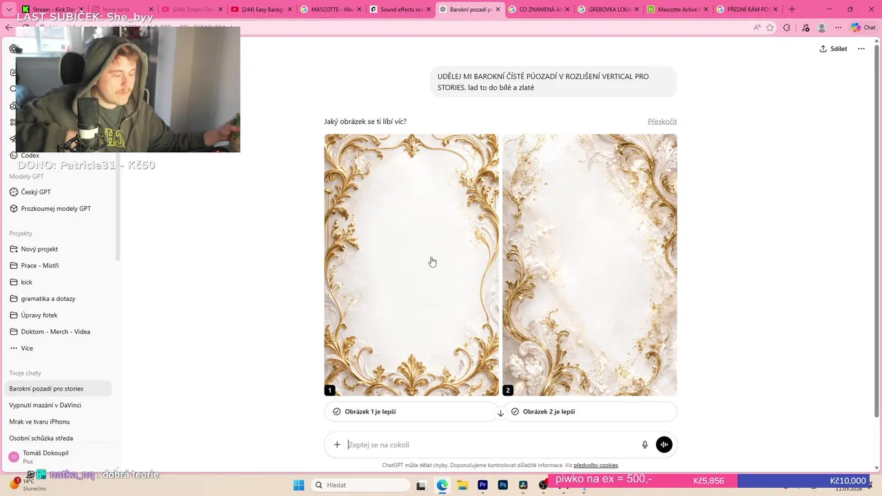This screenshot has width=882, height=496.
Task: Open Microsoft Edge from taskbar
Action: [442, 485]
